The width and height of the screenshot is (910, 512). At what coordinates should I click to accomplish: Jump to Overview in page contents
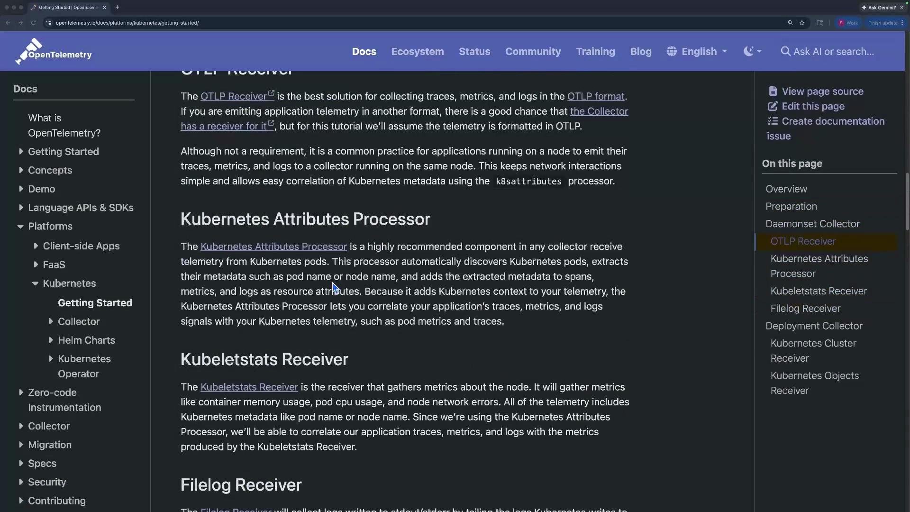pyautogui.click(x=786, y=189)
